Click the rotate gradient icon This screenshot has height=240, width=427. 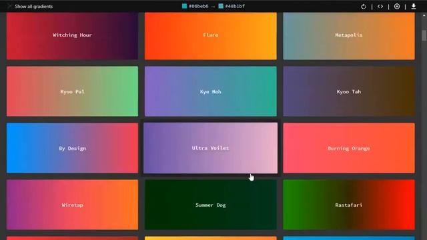[x=364, y=7]
